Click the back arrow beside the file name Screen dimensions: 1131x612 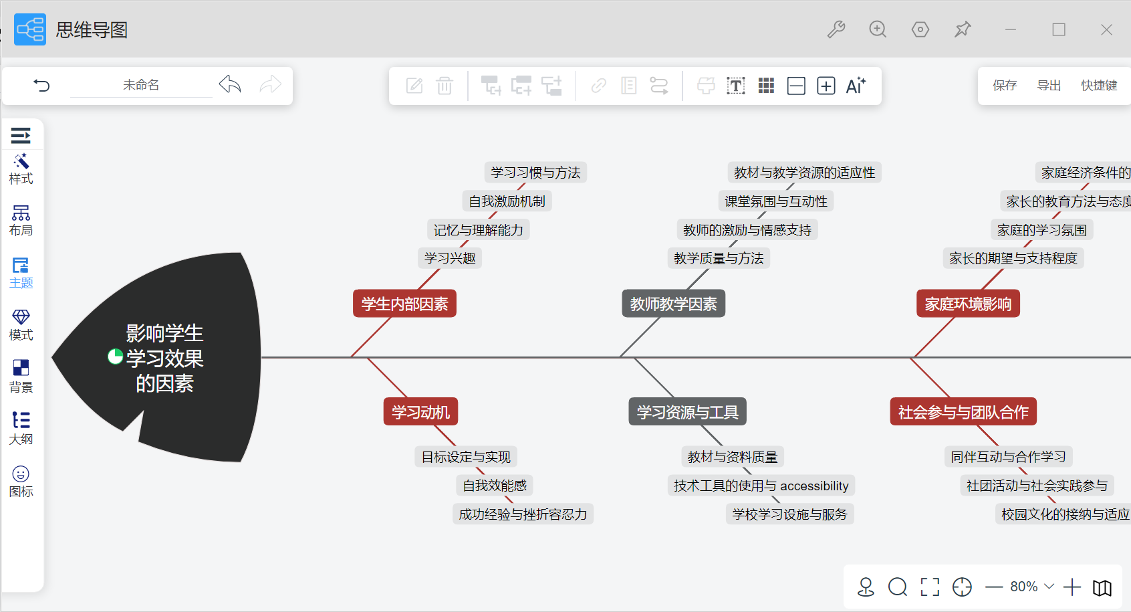coord(41,86)
